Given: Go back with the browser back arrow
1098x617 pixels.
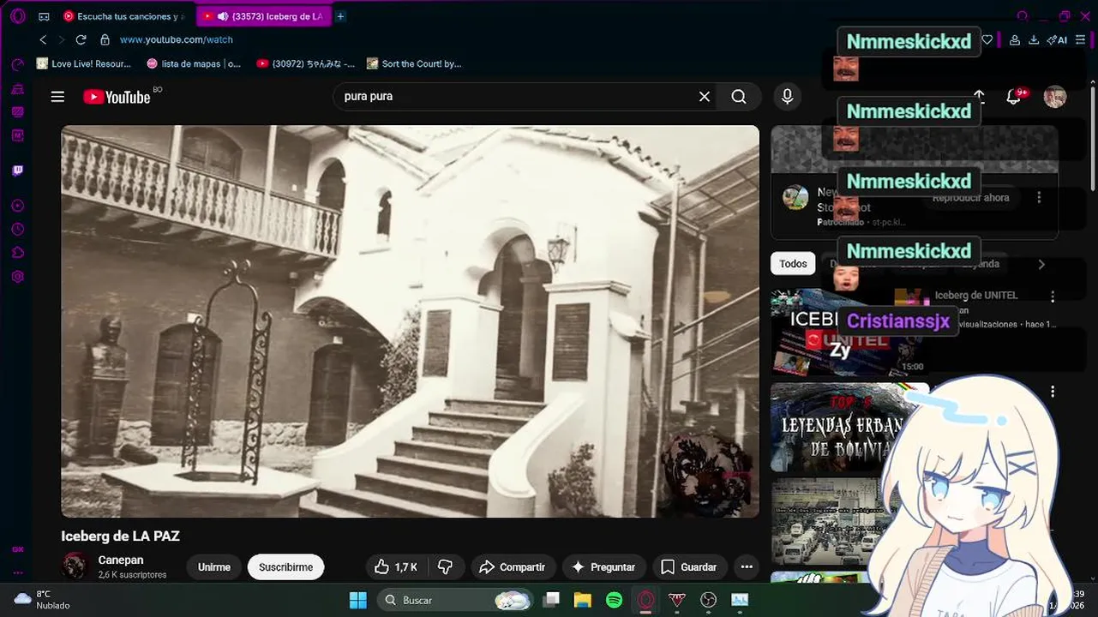Looking at the screenshot, I should [x=43, y=39].
